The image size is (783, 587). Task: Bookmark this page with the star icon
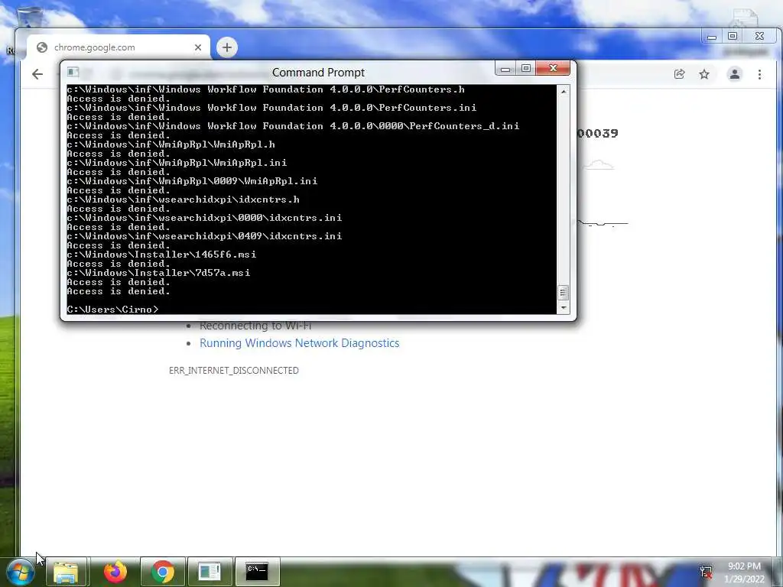click(704, 74)
